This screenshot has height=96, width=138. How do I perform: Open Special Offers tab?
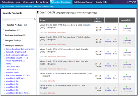102,2
